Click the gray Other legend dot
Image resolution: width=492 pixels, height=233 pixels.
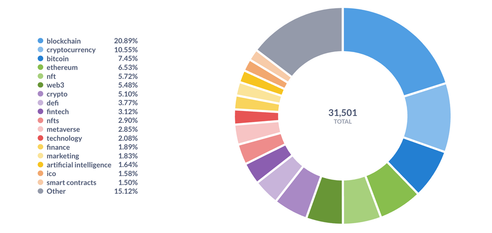(x=40, y=191)
